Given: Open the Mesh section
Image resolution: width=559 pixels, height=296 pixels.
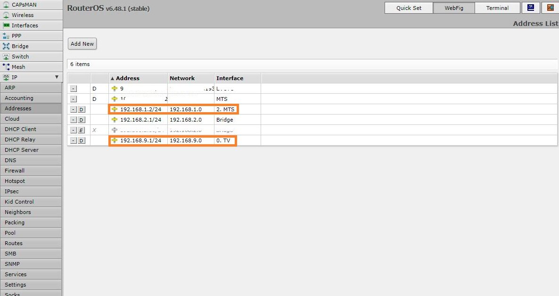Looking at the screenshot, I should [x=31, y=66].
